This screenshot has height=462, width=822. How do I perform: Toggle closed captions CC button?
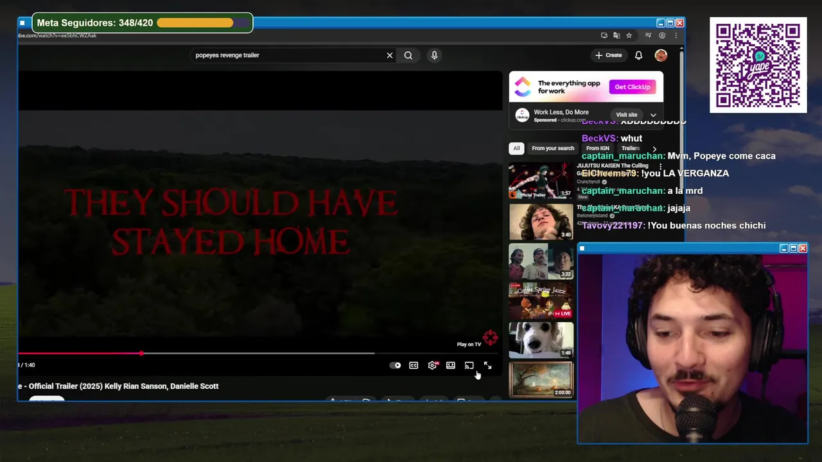[x=414, y=366]
